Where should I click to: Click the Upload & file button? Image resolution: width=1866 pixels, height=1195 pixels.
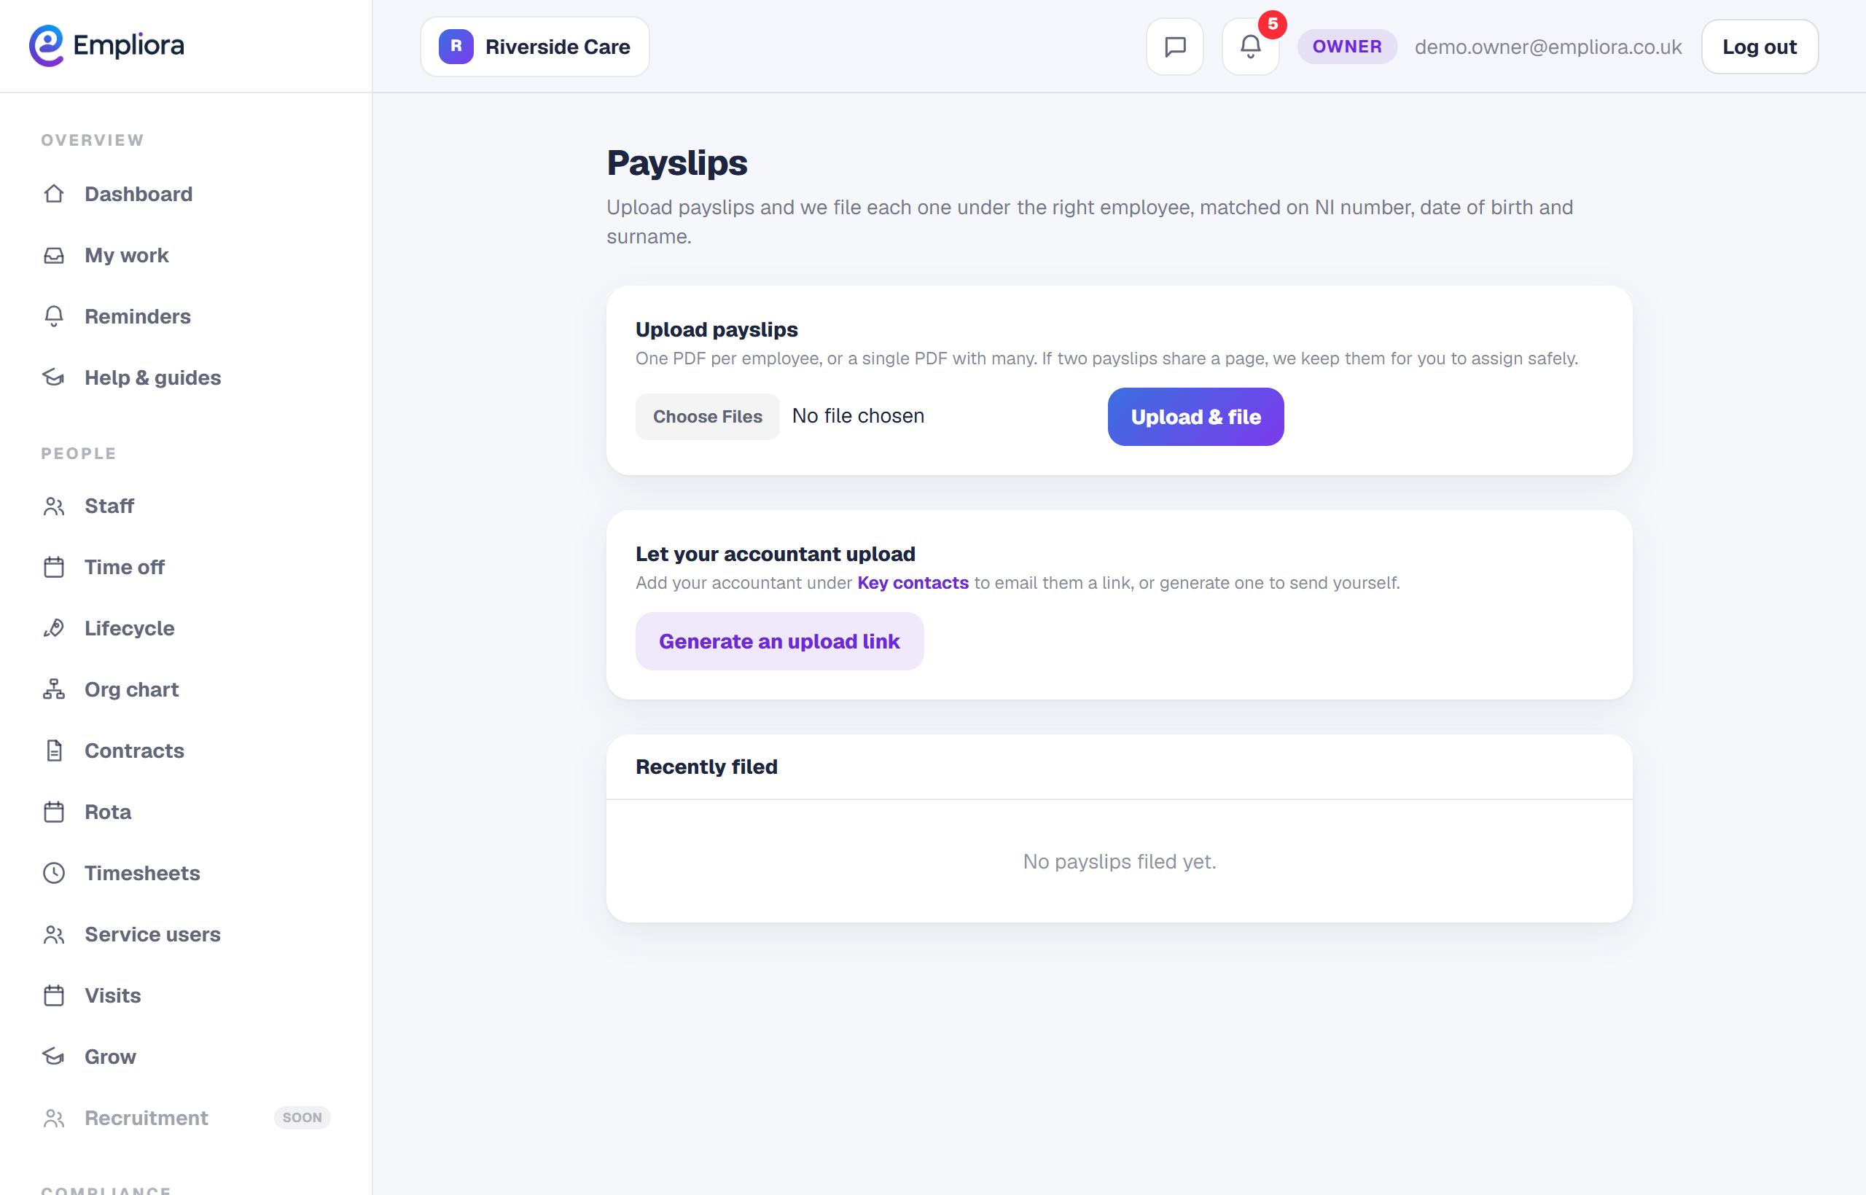(x=1195, y=417)
